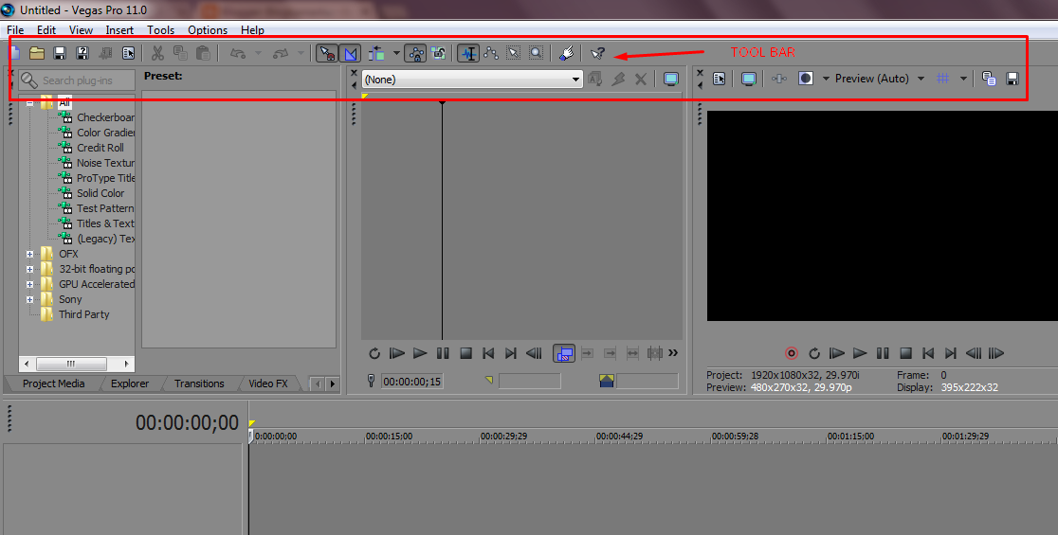Start recording with the red Record button
Viewport: 1058px width, 535px height.
[x=792, y=353]
